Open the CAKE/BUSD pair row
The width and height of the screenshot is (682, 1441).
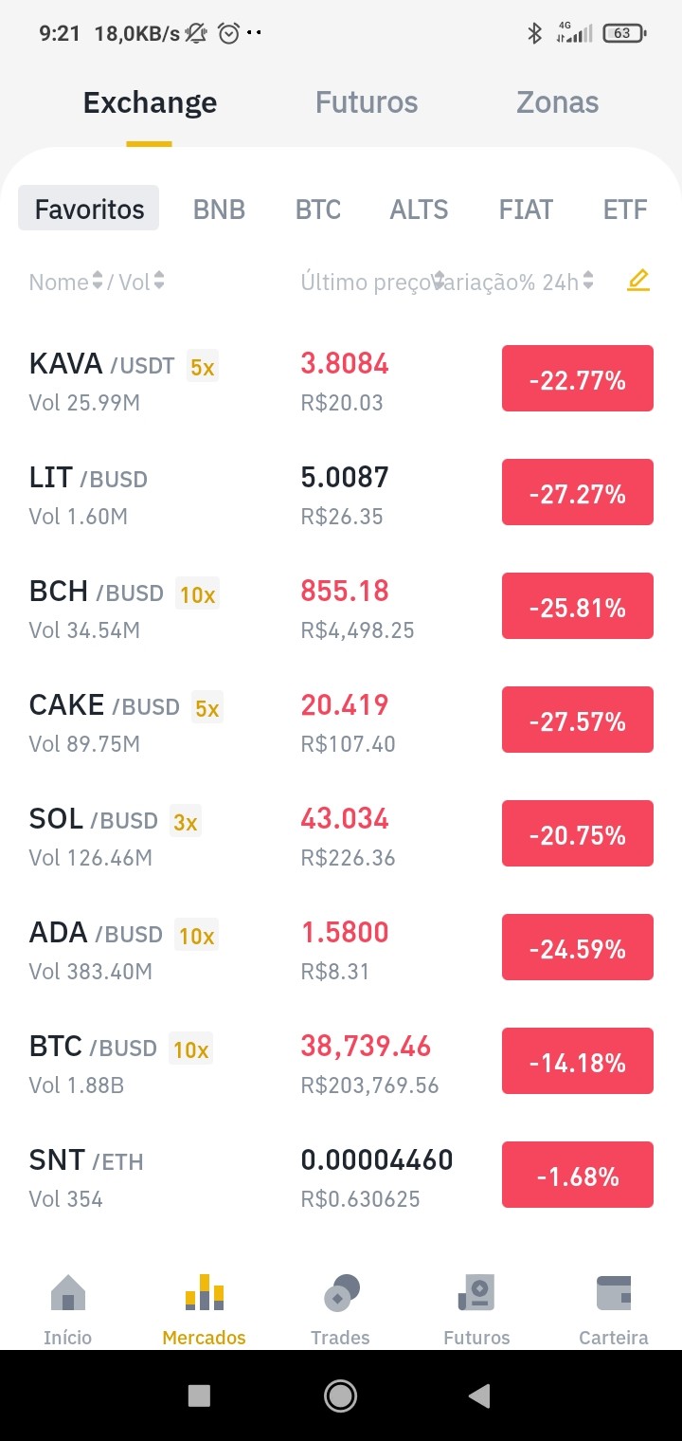[x=341, y=722]
